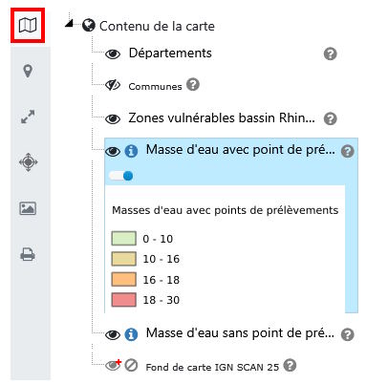Activate the crosshair geolocation tool
This screenshot has width=366, height=384.
coord(28,162)
